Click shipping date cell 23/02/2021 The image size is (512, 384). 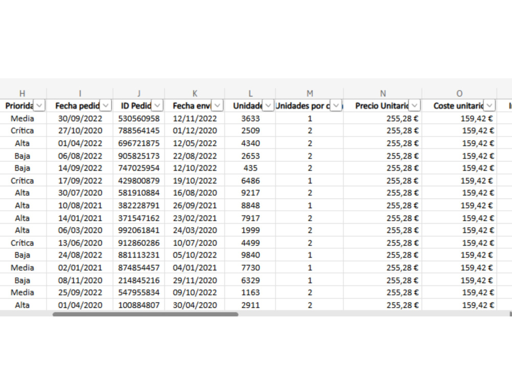(x=195, y=218)
